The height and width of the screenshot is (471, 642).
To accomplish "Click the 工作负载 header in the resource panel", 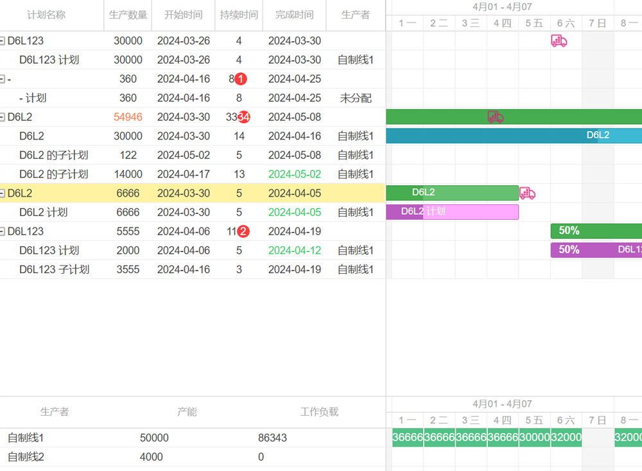I will click(x=319, y=412).
